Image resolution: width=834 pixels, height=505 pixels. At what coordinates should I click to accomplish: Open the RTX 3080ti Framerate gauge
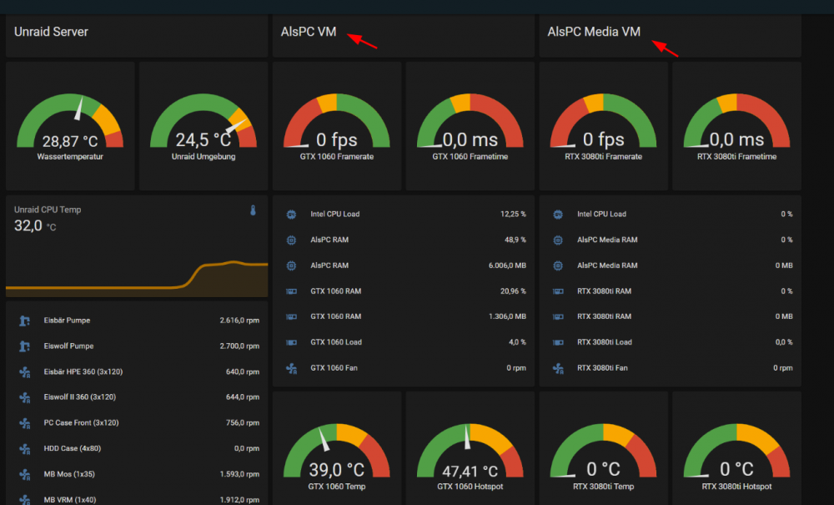(604, 126)
